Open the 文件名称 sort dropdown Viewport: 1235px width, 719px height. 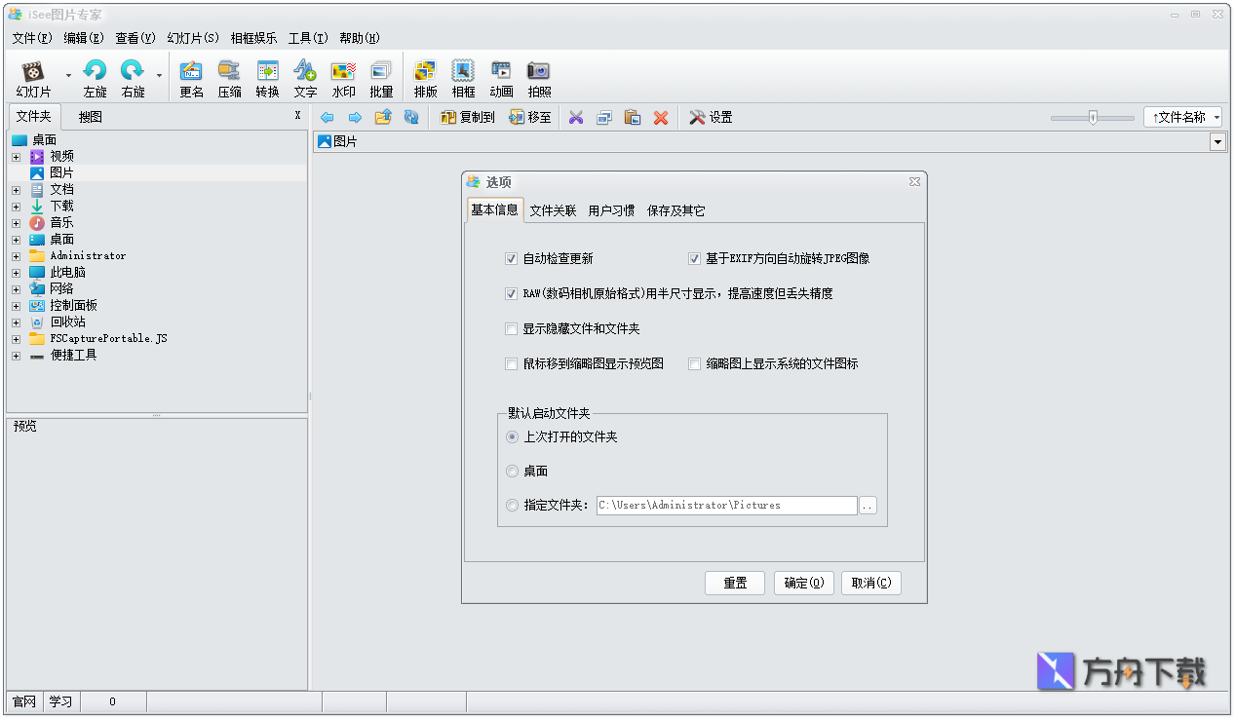click(1183, 117)
